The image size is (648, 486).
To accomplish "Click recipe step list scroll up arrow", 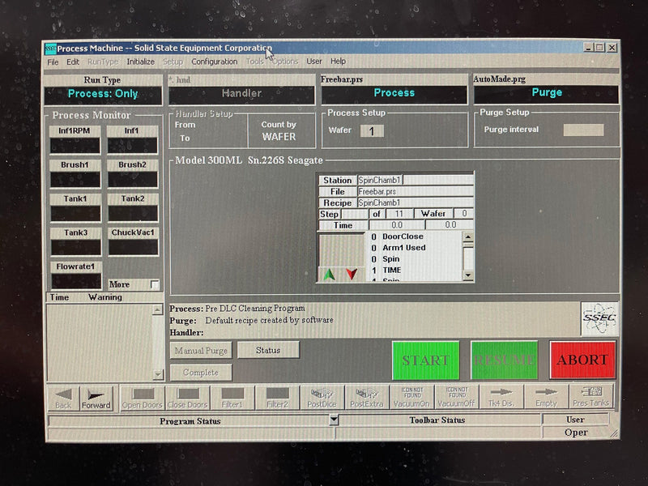I will 468,237.
